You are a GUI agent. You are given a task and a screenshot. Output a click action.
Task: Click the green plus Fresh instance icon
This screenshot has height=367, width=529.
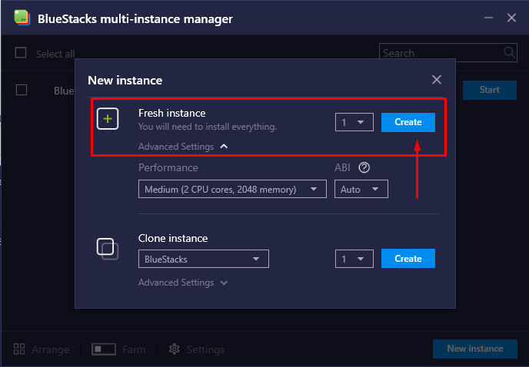(x=108, y=119)
